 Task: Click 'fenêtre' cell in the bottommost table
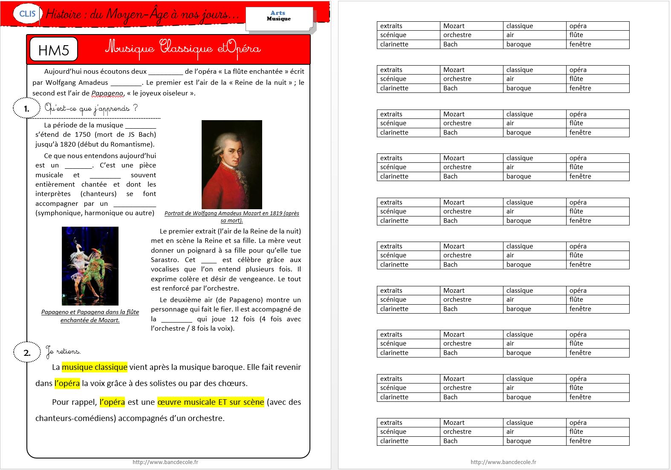click(598, 441)
